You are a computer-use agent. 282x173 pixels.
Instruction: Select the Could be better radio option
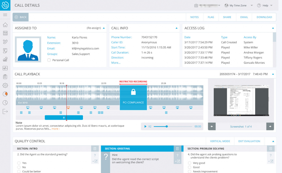[x=19, y=171]
